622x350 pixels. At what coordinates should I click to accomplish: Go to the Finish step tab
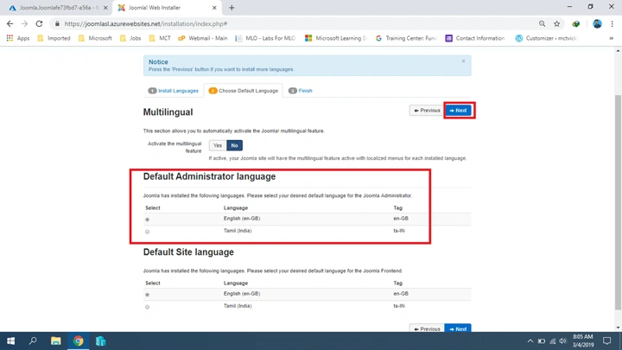301,91
